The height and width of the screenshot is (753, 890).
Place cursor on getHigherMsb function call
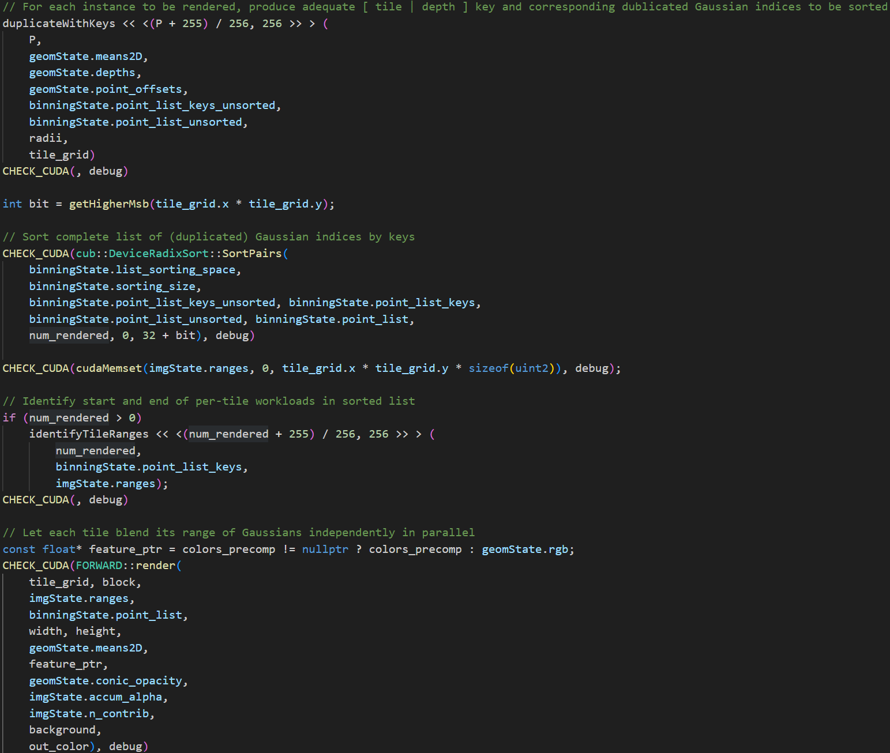(109, 204)
